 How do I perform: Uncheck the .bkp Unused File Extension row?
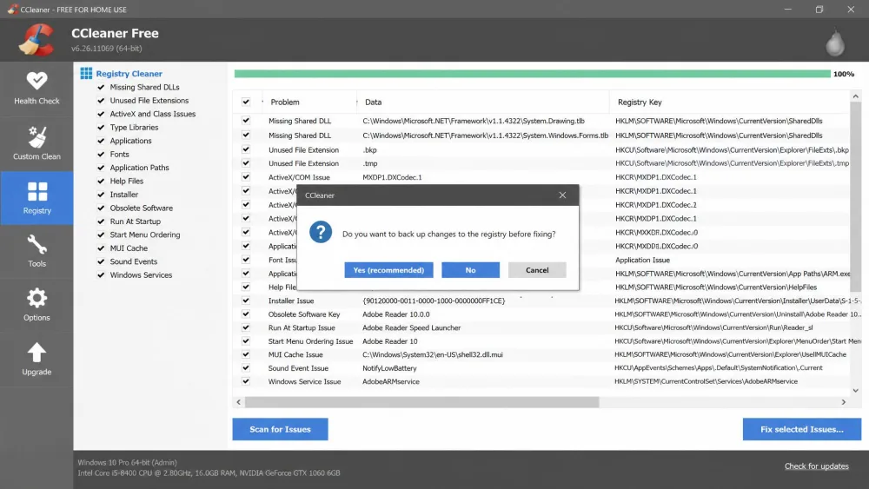tap(246, 149)
